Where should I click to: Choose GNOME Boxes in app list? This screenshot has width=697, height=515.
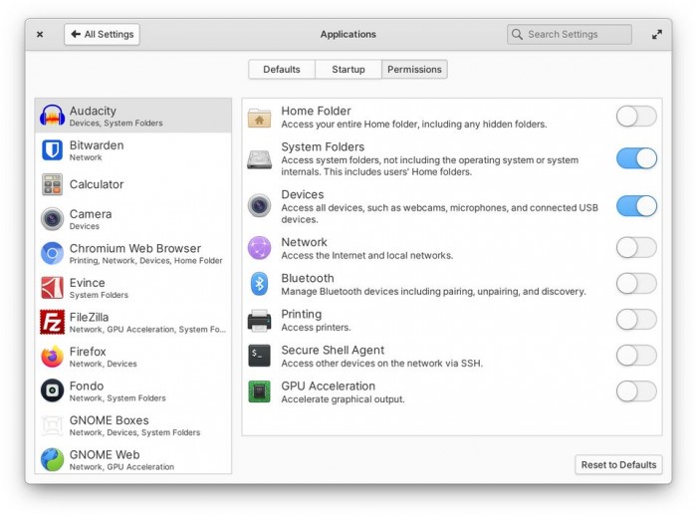pyautogui.click(x=132, y=425)
